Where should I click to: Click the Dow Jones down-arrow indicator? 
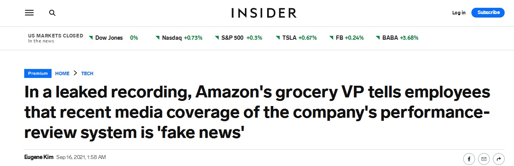91,37
